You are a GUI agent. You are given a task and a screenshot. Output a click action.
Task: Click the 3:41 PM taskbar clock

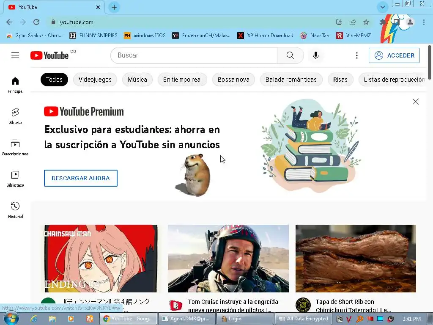[411, 319]
